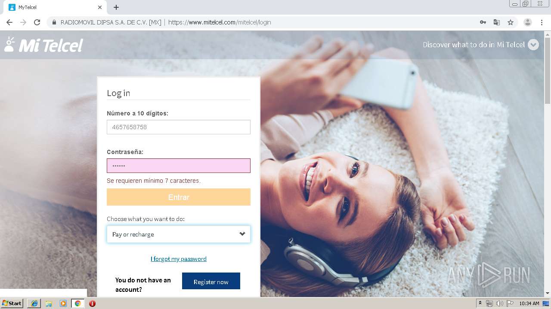
Task: Click the Register now button
Action: tap(211, 281)
